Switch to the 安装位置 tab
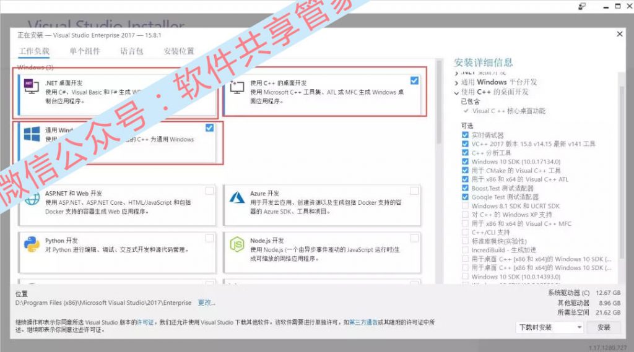 (179, 51)
